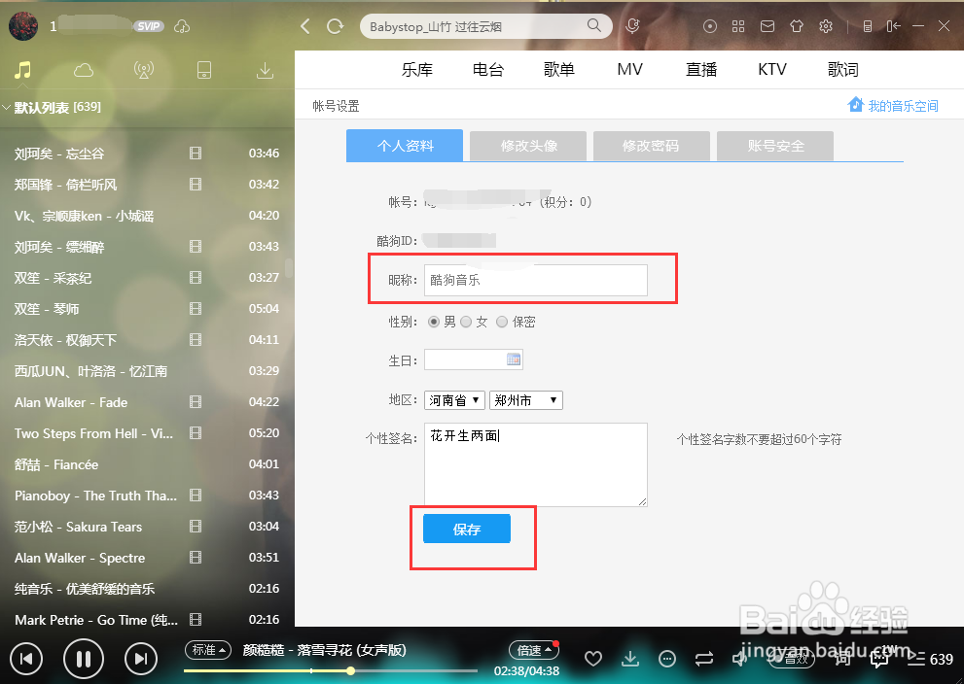Open the 歌单 tab
This screenshot has height=684, width=964.
(x=559, y=69)
